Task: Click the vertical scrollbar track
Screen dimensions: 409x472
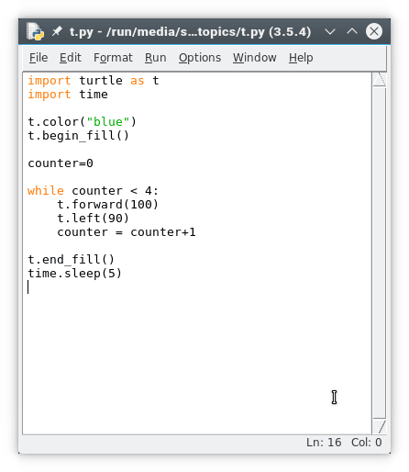Action: coord(380,253)
